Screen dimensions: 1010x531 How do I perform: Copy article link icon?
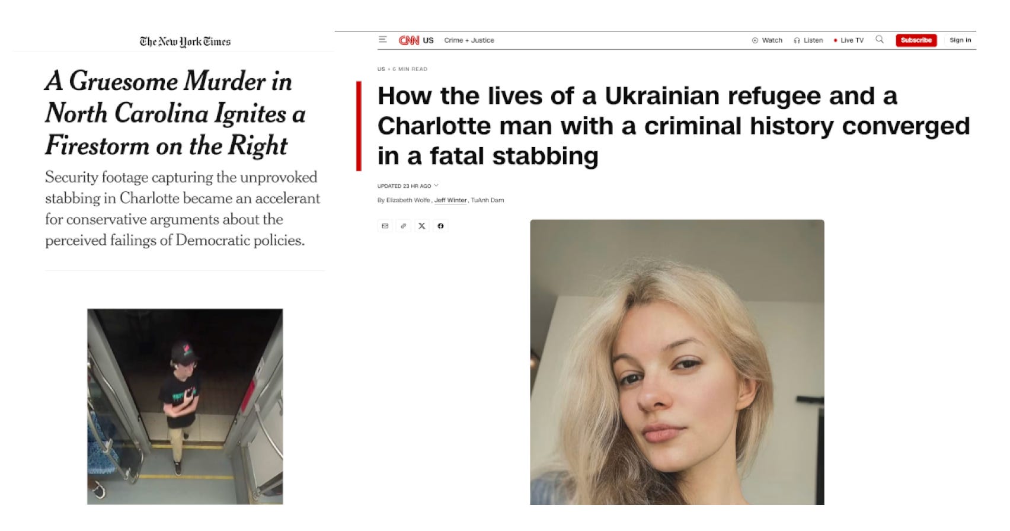404,226
